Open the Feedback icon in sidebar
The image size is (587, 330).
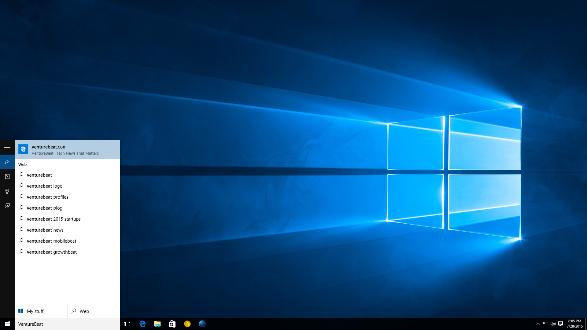pyautogui.click(x=7, y=206)
